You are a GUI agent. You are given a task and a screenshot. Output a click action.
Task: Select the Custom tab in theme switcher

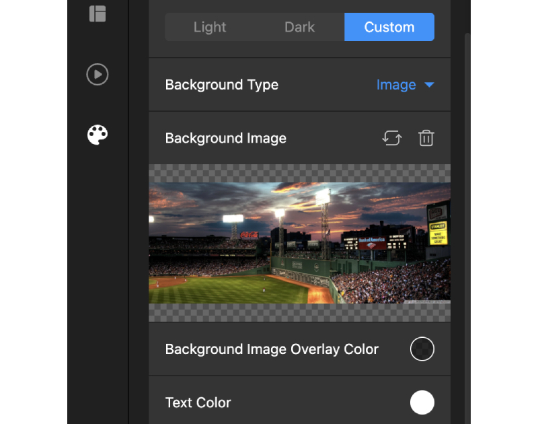pyautogui.click(x=389, y=27)
